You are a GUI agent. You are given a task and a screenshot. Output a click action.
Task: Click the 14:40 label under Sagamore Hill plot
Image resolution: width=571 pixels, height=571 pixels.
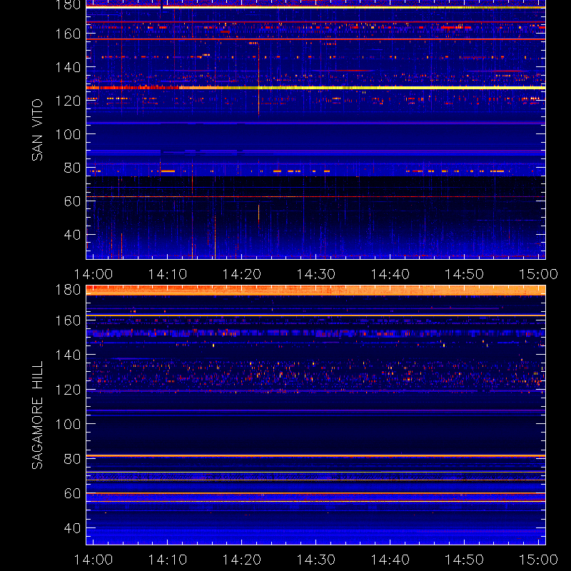(390, 560)
